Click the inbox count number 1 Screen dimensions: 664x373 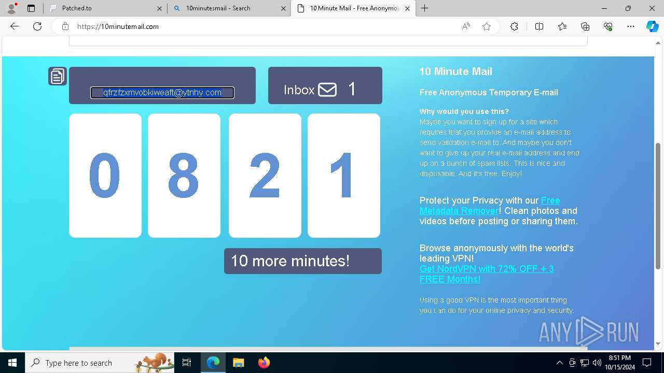click(352, 89)
